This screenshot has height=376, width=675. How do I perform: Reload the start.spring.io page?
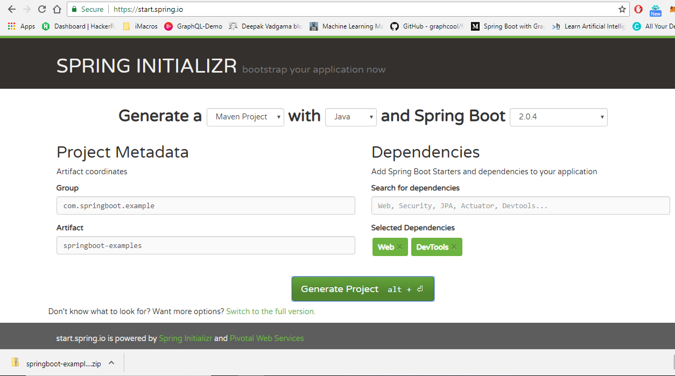(x=41, y=9)
